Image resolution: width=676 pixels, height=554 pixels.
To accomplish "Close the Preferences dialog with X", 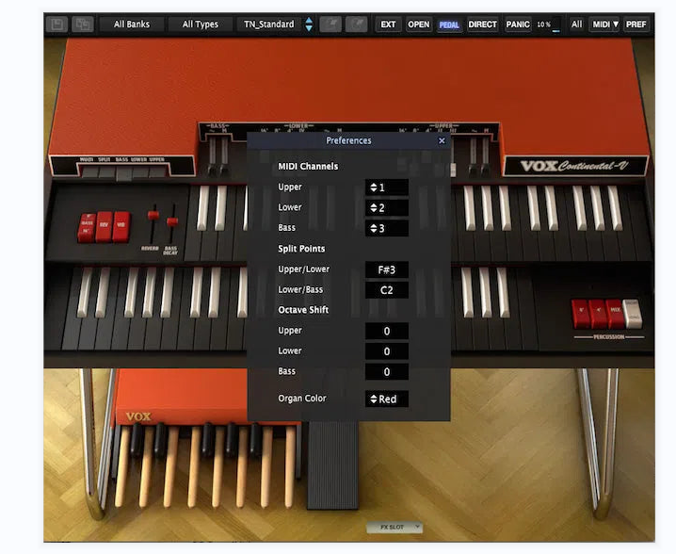I will click(442, 140).
